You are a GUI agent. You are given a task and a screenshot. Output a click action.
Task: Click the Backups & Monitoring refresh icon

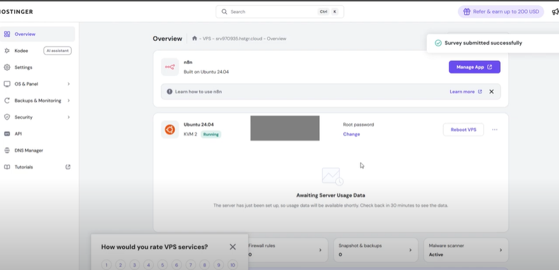tap(7, 101)
